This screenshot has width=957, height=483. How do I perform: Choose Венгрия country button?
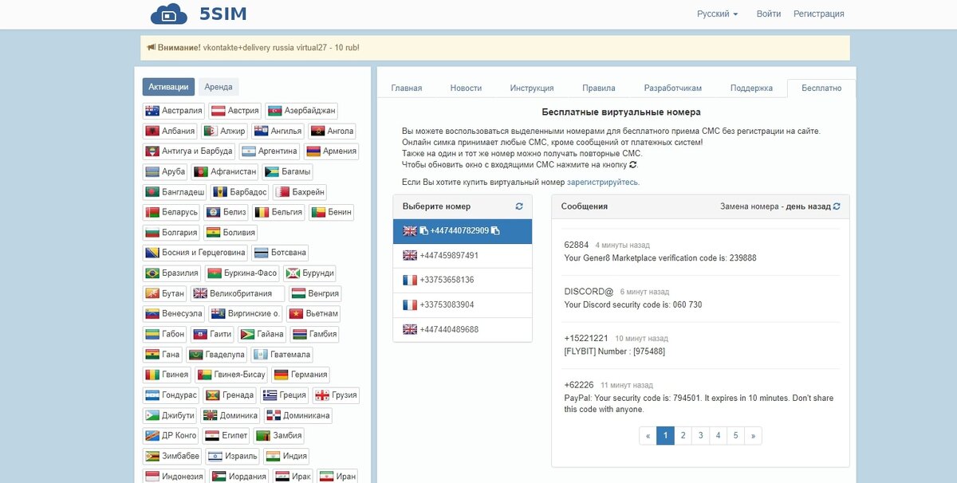click(314, 293)
